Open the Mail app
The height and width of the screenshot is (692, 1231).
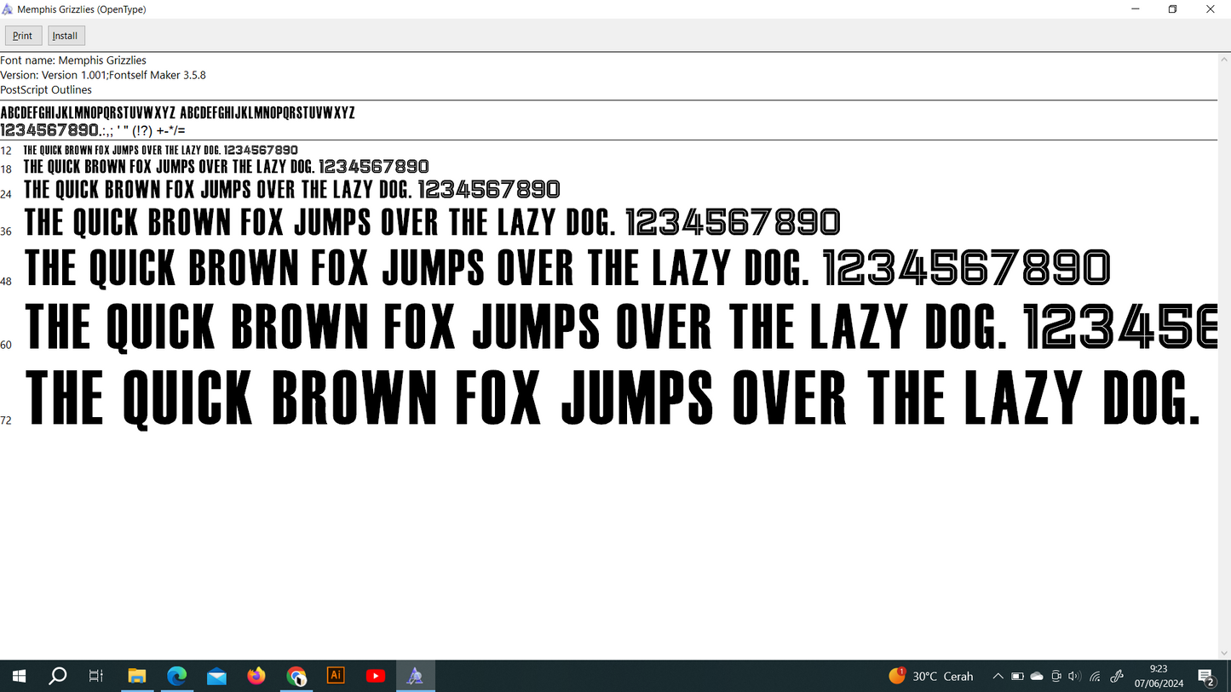click(x=216, y=676)
